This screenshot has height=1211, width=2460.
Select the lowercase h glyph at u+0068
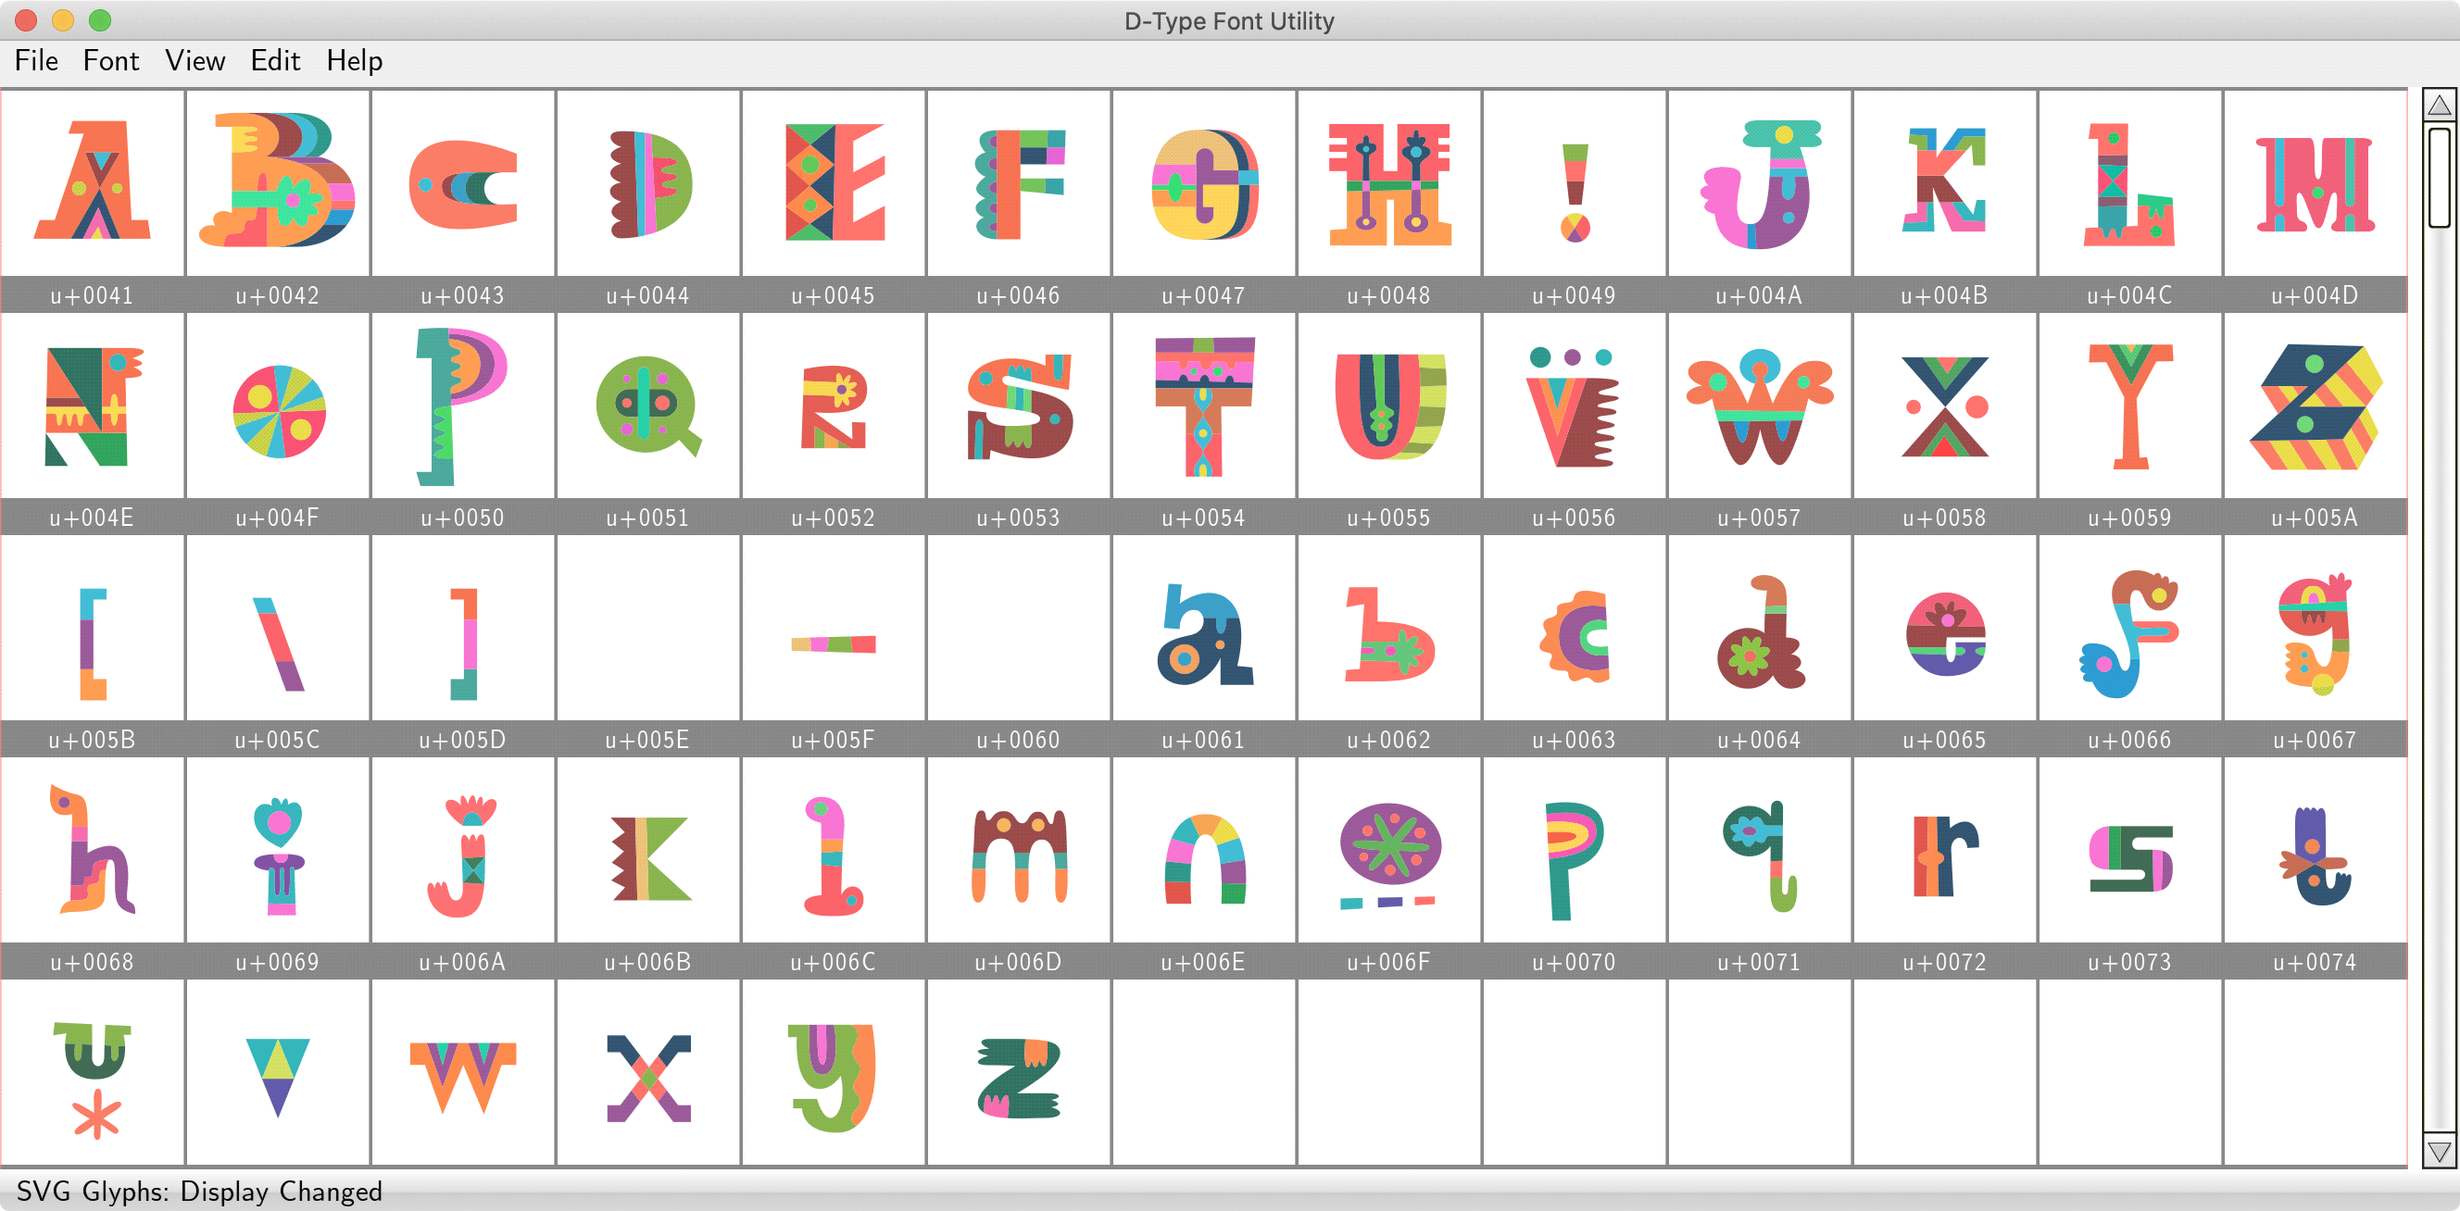tap(92, 850)
